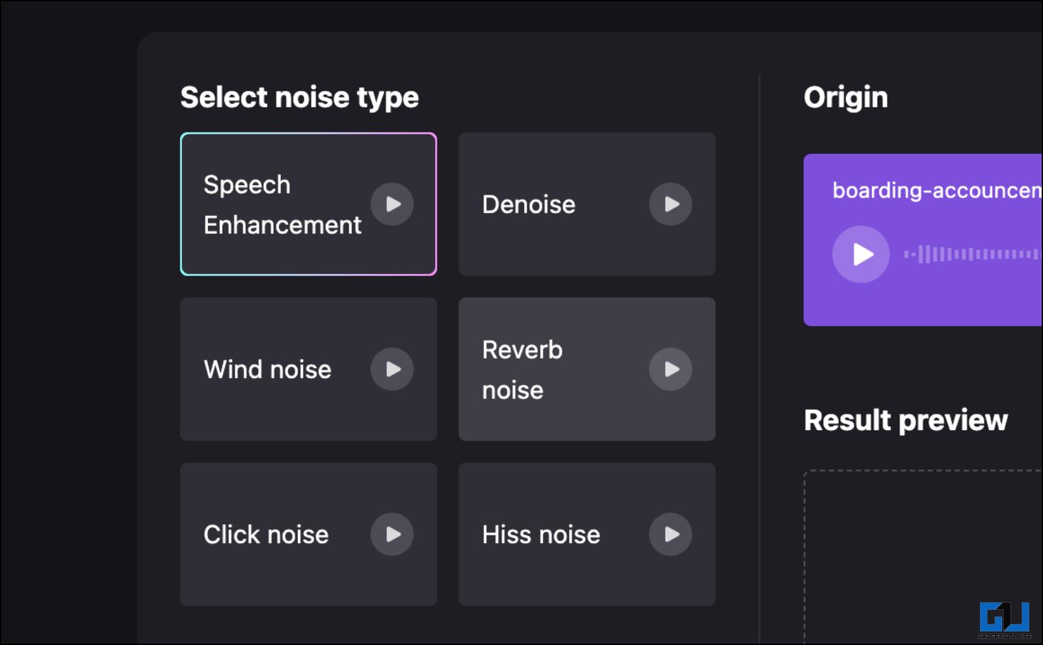The height and width of the screenshot is (645, 1043).
Task: Play the Denoise sample preview
Action: tap(670, 204)
